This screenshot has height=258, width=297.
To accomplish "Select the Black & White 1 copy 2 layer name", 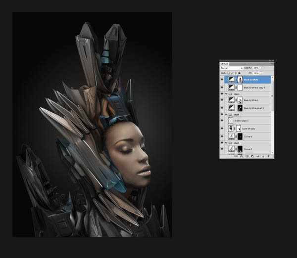I will tap(254, 88).
